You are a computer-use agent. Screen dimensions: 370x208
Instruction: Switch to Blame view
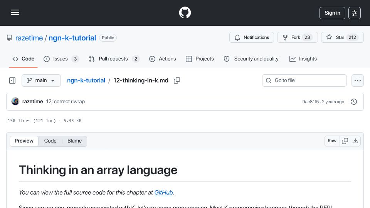click(x=74, y=141)
